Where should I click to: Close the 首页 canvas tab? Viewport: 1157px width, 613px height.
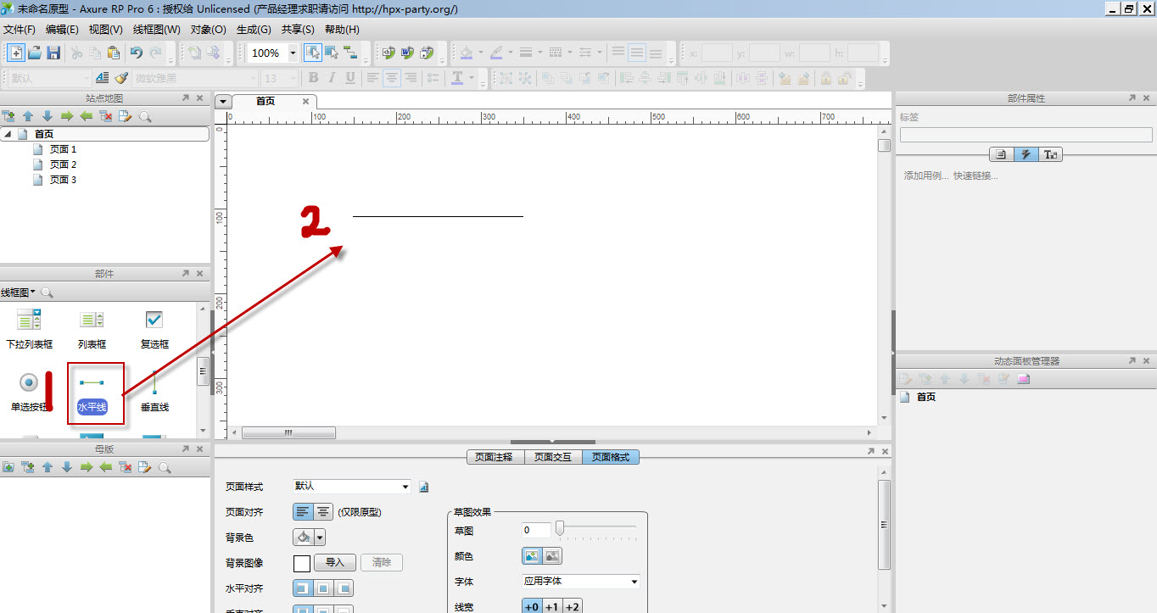[x=306, y=101]
